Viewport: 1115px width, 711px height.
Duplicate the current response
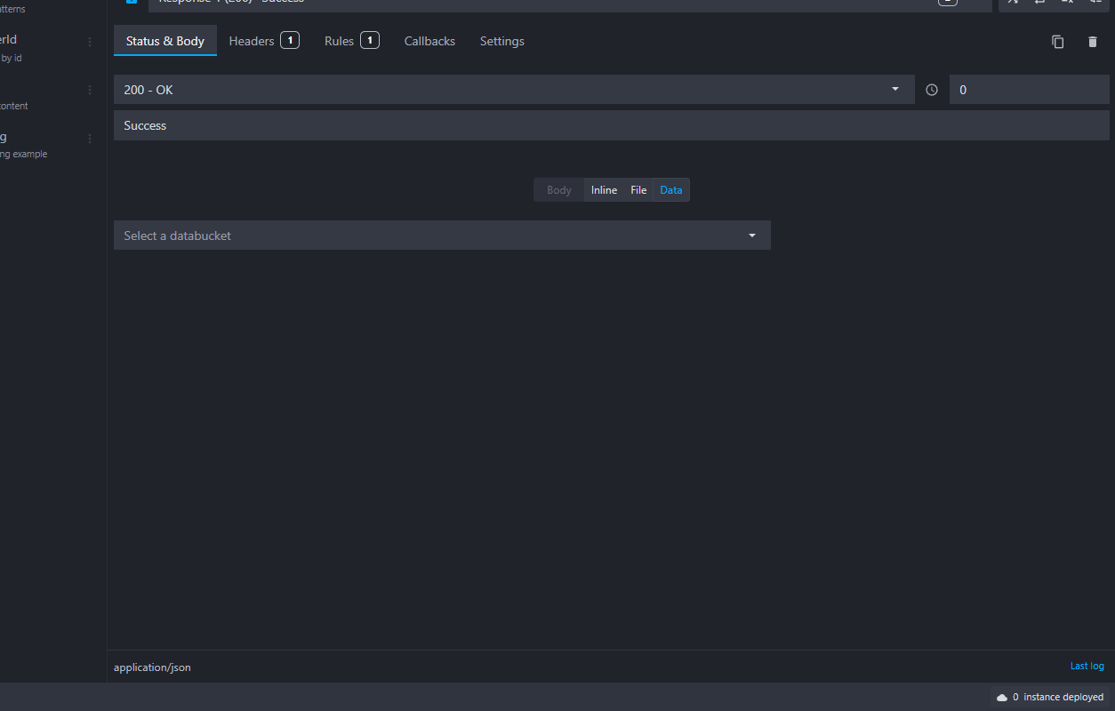pyautogui.click(x=1057, y=42)
